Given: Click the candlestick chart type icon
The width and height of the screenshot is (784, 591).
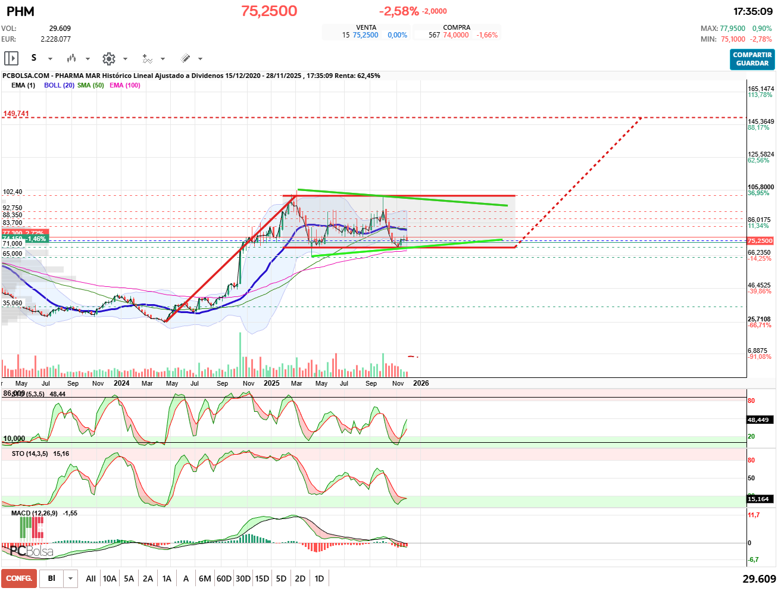Looking at the screenshot, I should click(71, 58).
